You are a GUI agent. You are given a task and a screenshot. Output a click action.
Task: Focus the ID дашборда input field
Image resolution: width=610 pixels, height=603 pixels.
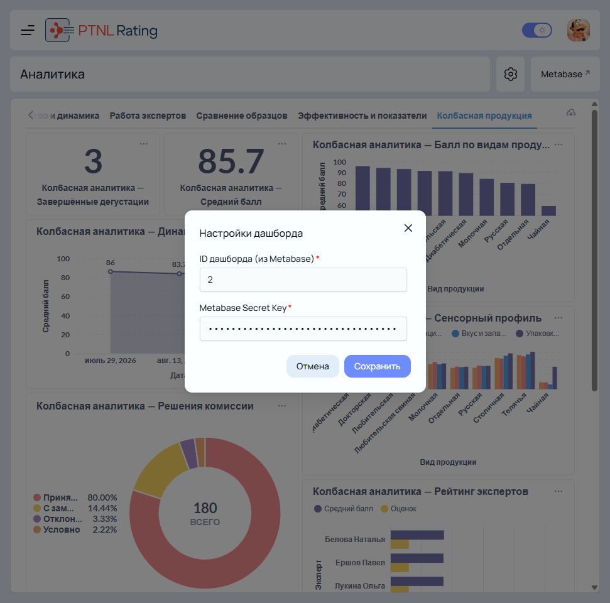pyautogui.click(x=303, y=280)
